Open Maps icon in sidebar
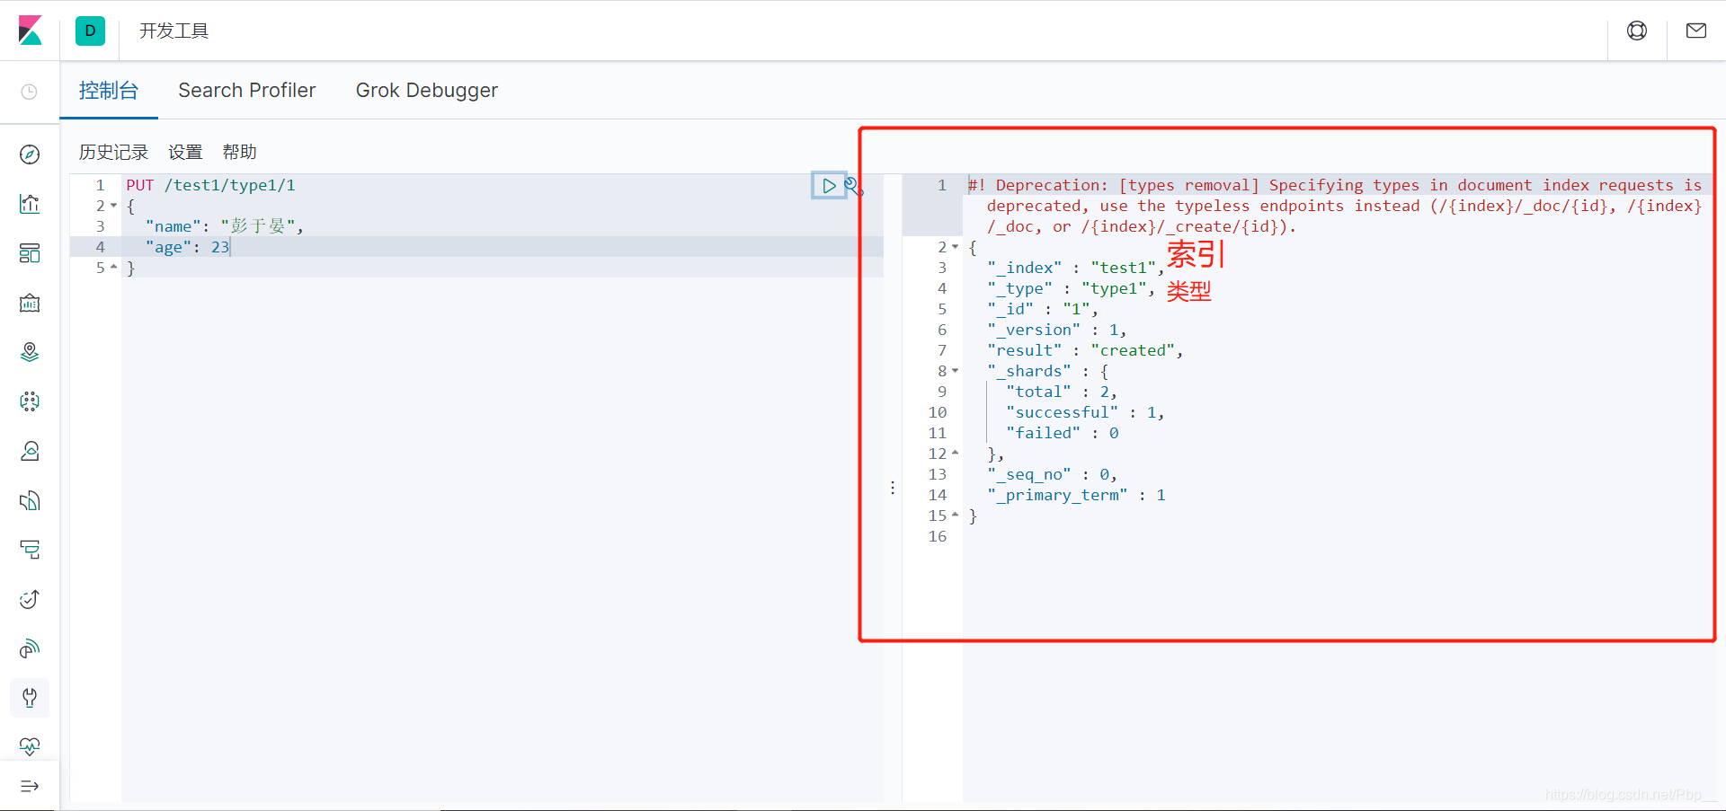 tap(30, 352)
